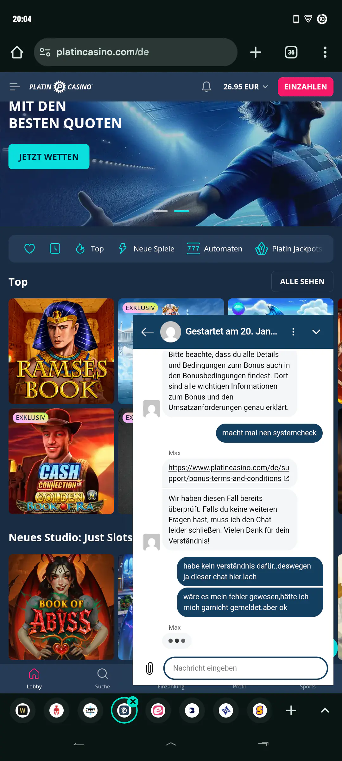Open chat options three-dot menu
This screenshot has width=342, height=761.
tap(293, 332)
